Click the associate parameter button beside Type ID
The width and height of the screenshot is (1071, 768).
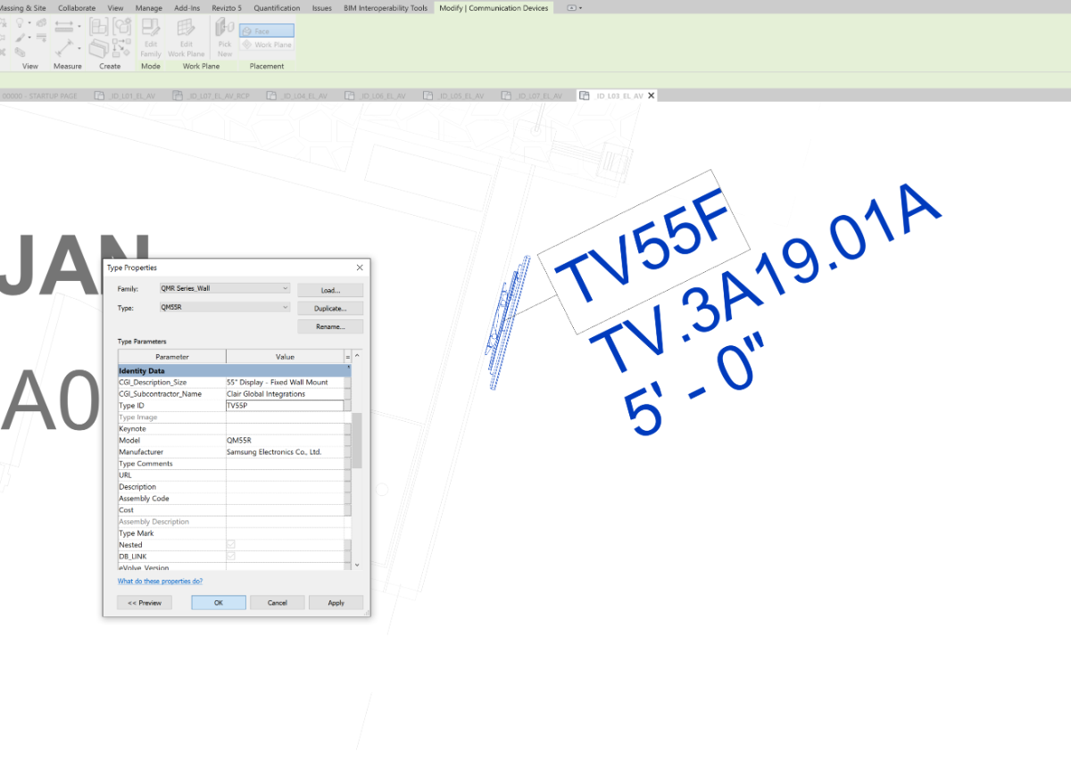click(348, 405)
